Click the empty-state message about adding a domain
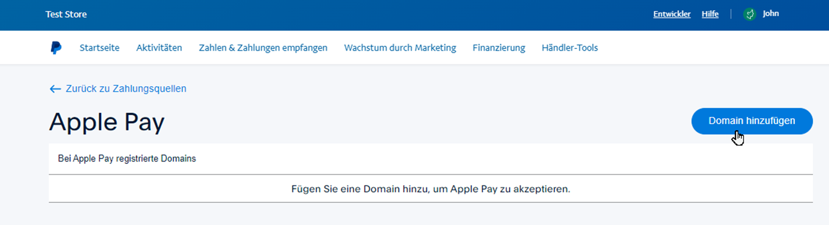This screenshot has width=829, height=225. (430, 189)
